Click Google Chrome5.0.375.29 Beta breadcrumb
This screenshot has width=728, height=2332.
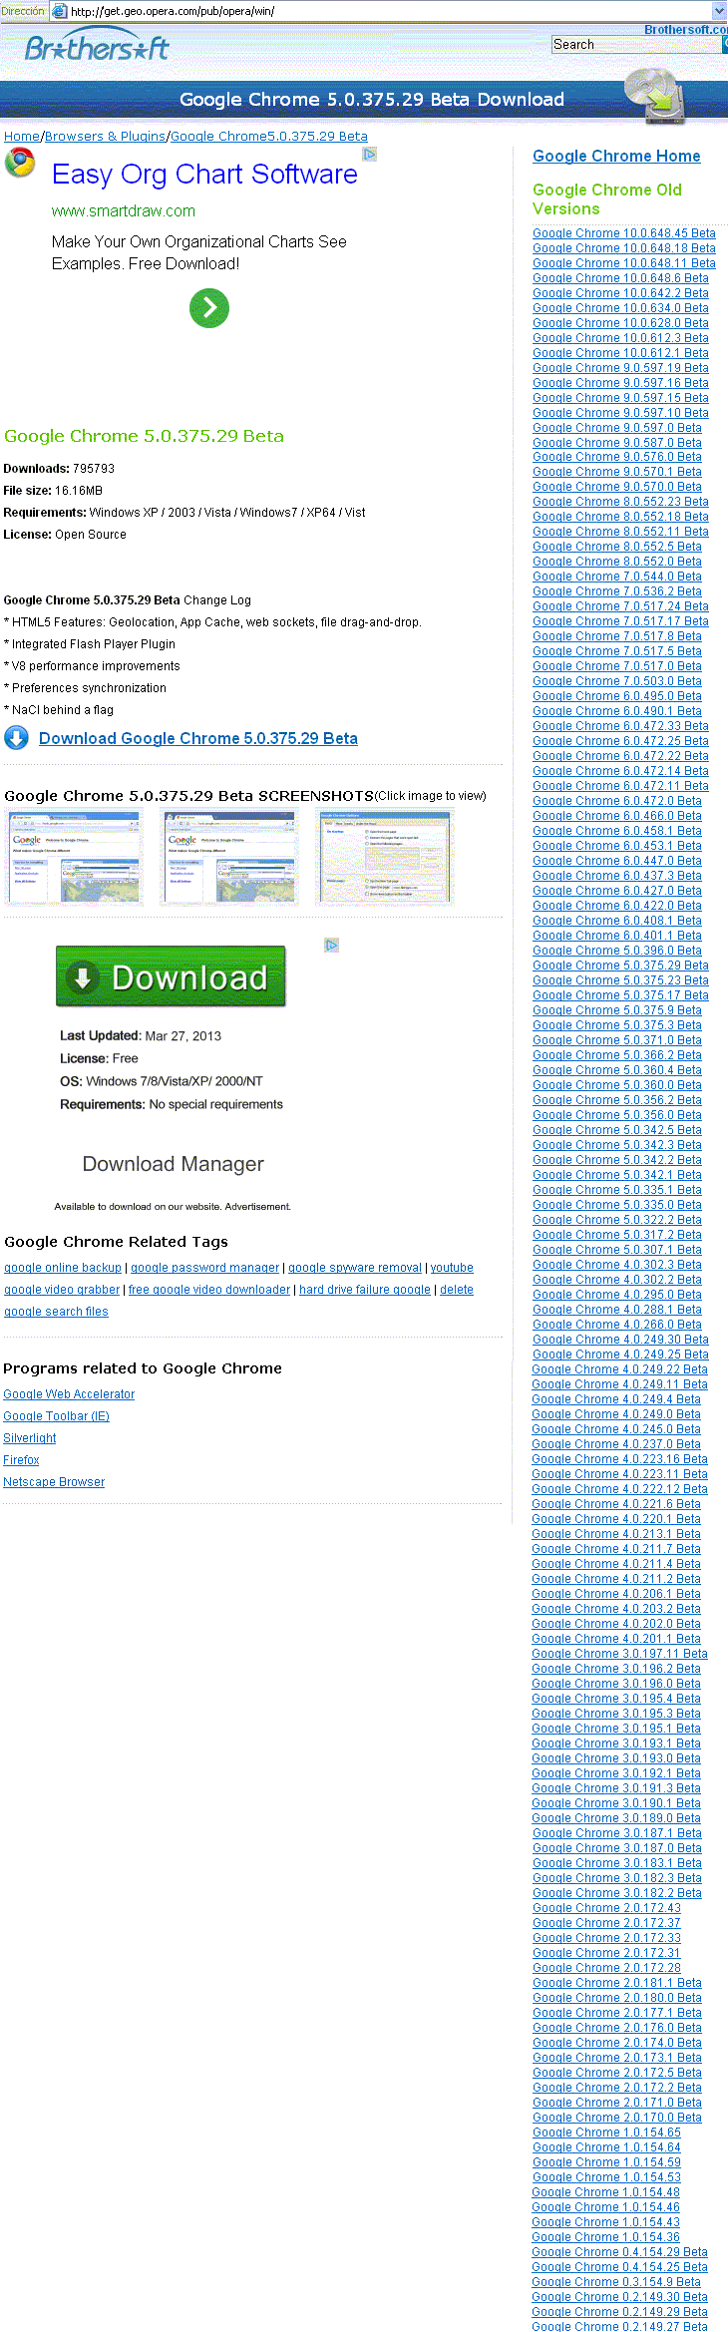(x=269, y=136)
